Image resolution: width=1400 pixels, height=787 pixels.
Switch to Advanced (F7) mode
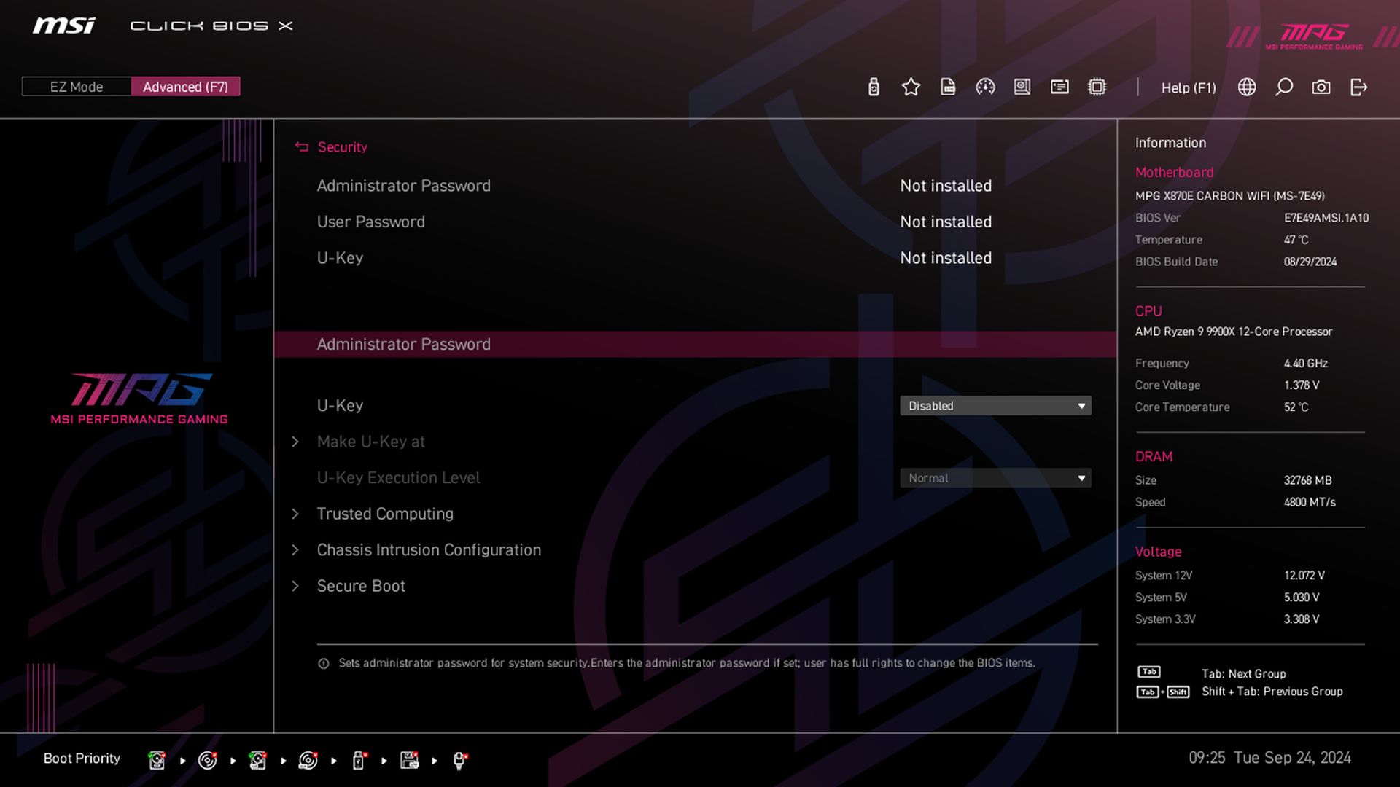(185, 87)
